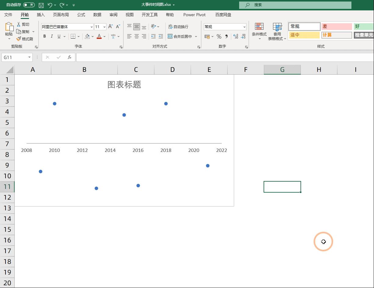The height and width of the screenshot is (288, 374).
Task: Expand the fill color dropdown
Action: 92,36
